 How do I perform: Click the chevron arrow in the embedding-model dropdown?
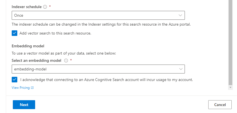pyautogui.click(x=181, y=69)
